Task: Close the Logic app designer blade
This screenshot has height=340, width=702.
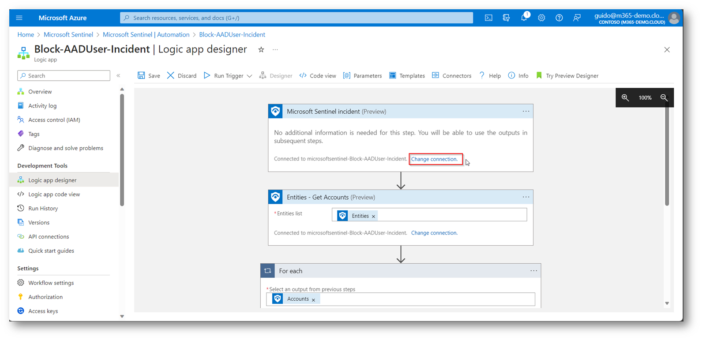Action: (x=667, y=50)
